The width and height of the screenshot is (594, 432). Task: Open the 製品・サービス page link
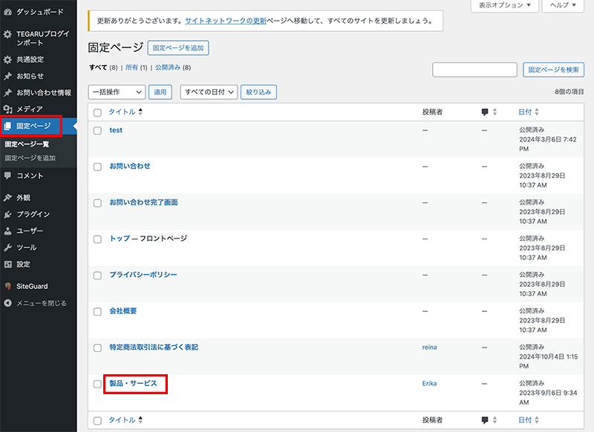click(133, 383)
